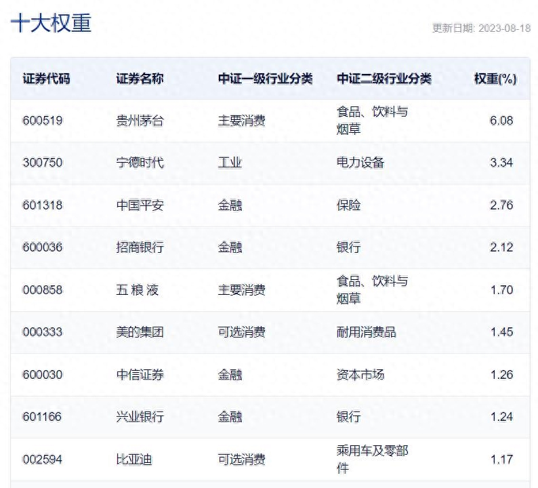538x488 pixels.
Task: Click the update date 2023-08-18
Action: 504,28
